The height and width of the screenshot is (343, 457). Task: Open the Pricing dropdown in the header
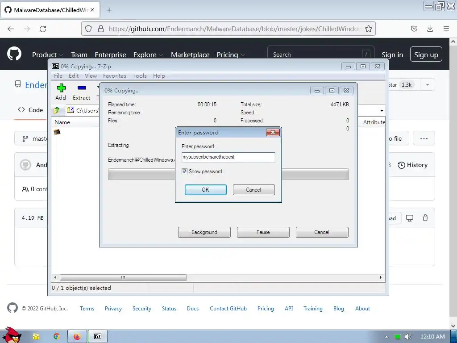[231, 54]
